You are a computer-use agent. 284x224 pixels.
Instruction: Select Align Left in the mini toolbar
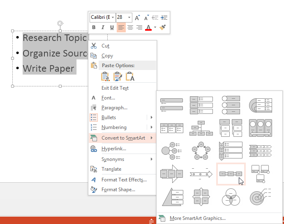coord(121,27)
